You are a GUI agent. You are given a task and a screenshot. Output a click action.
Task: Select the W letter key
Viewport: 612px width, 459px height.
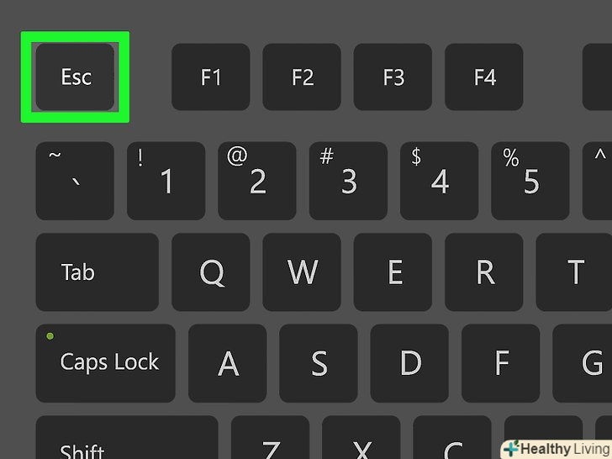pyautogui.click(x=302, y=272)
